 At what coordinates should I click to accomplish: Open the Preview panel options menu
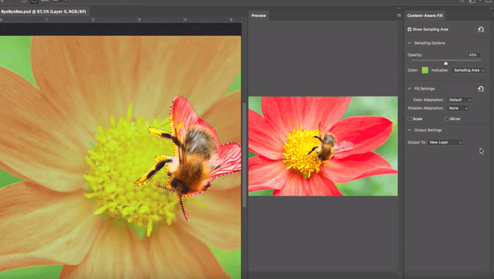[x=399, y=16]
